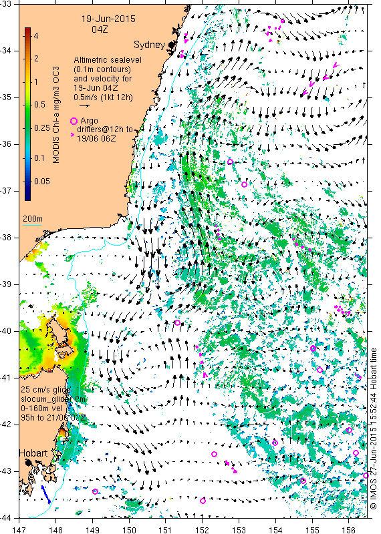Select the Argo float near 154E 42.4S

point(275,443)
